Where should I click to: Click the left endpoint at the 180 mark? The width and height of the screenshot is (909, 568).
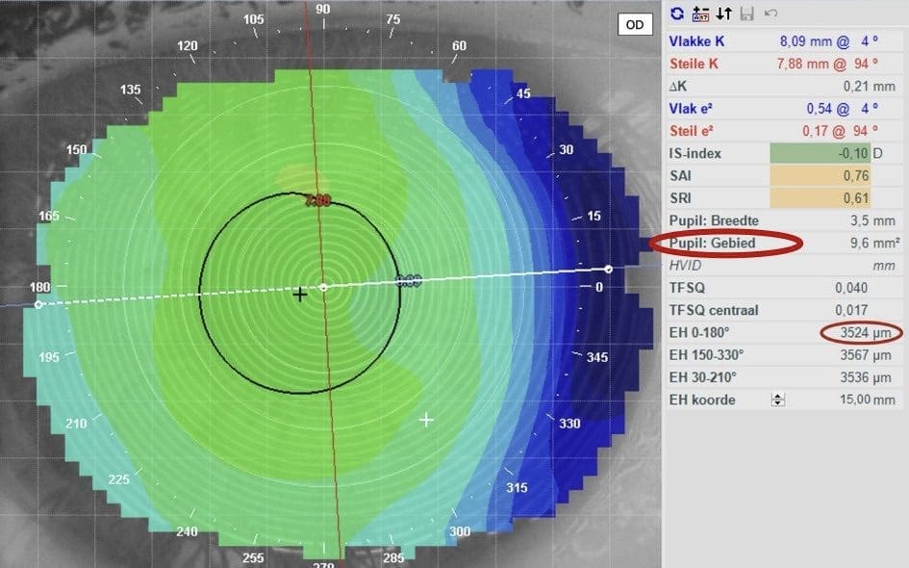38,304
